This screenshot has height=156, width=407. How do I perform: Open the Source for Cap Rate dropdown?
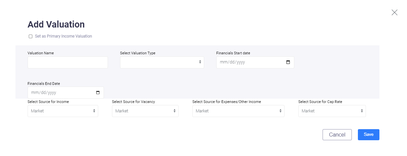tap(332, 111)
